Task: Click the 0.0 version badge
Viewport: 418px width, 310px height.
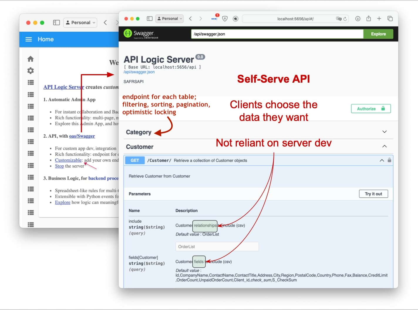Action: (x=200, y=57)
